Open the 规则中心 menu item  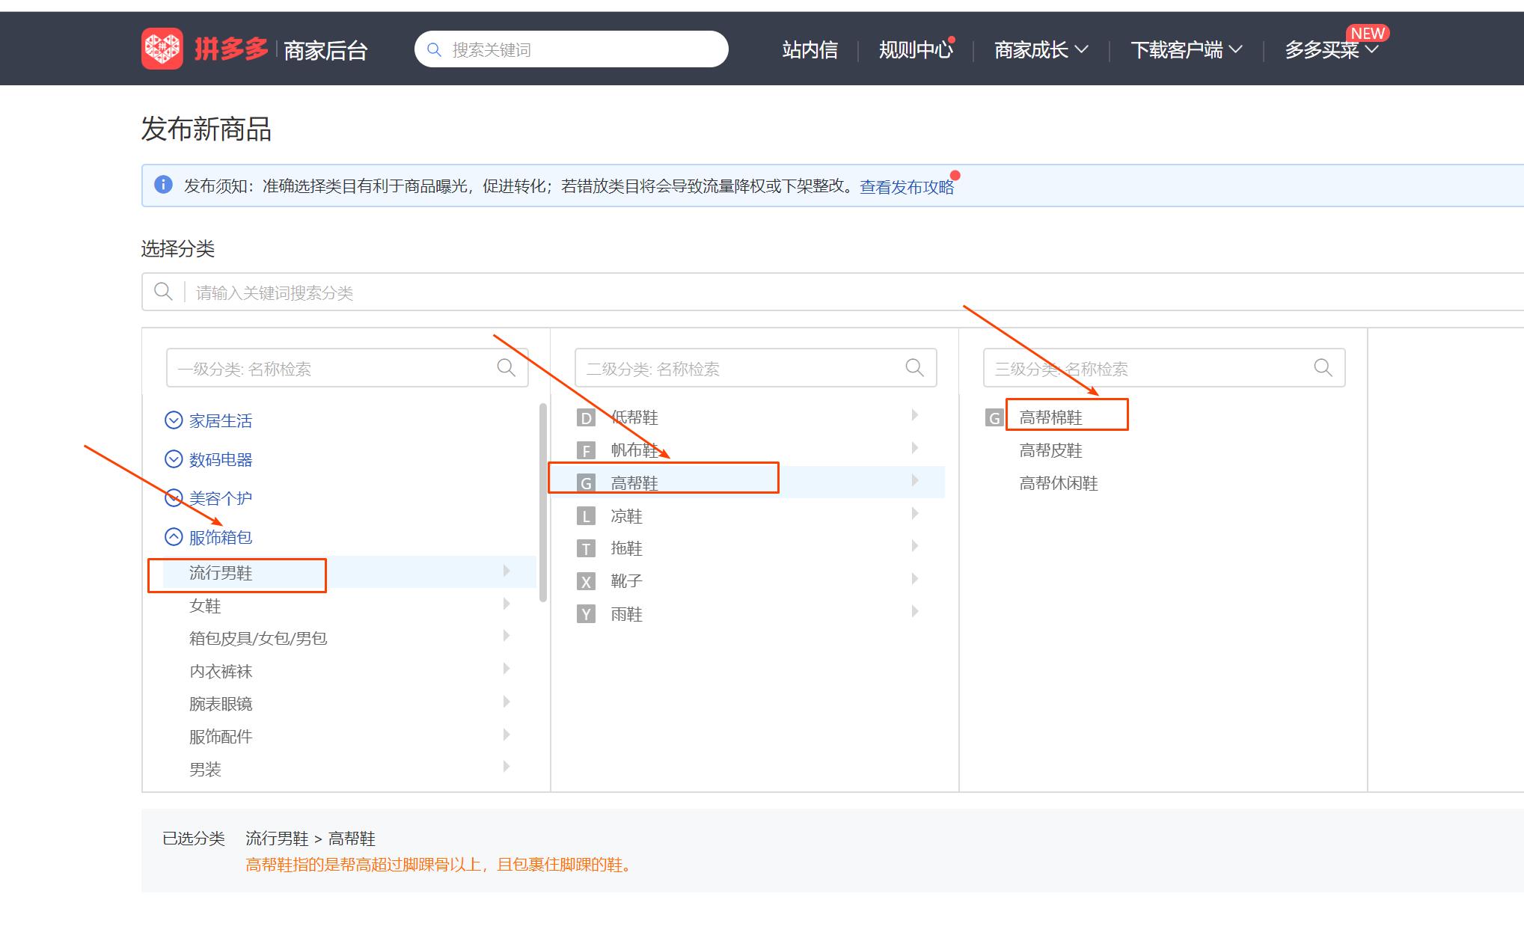click(x=915, y=50)
